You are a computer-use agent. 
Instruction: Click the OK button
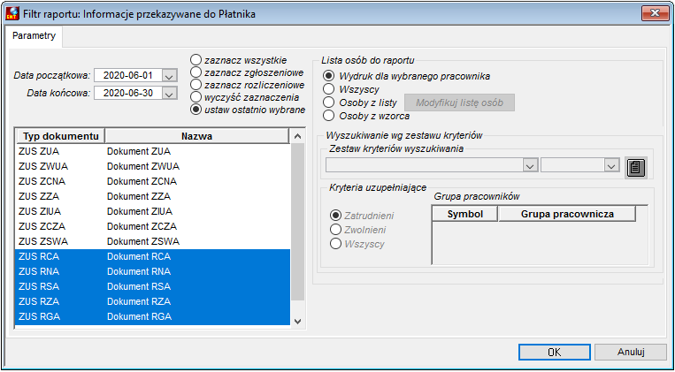click(x=555, y=352)
